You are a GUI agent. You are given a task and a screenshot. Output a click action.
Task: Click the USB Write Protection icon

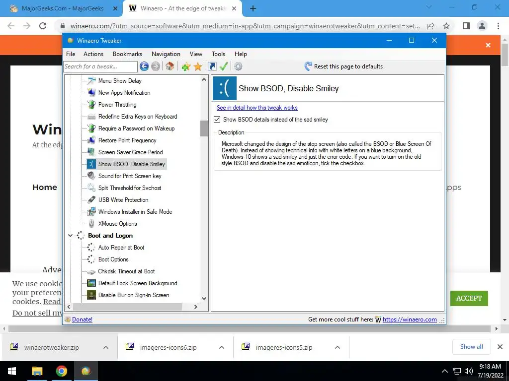coord(91,200)
